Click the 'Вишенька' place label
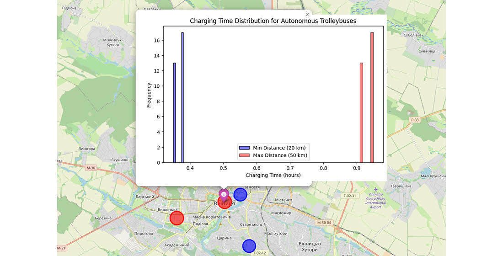Screen dimensions: 503x256 [x=167, y=210]
